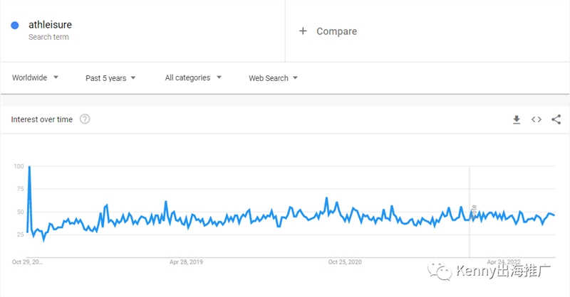Click the Oct 25, 2020 axis label
This screenshot has height=297, width=570.
tap(345, 261)
